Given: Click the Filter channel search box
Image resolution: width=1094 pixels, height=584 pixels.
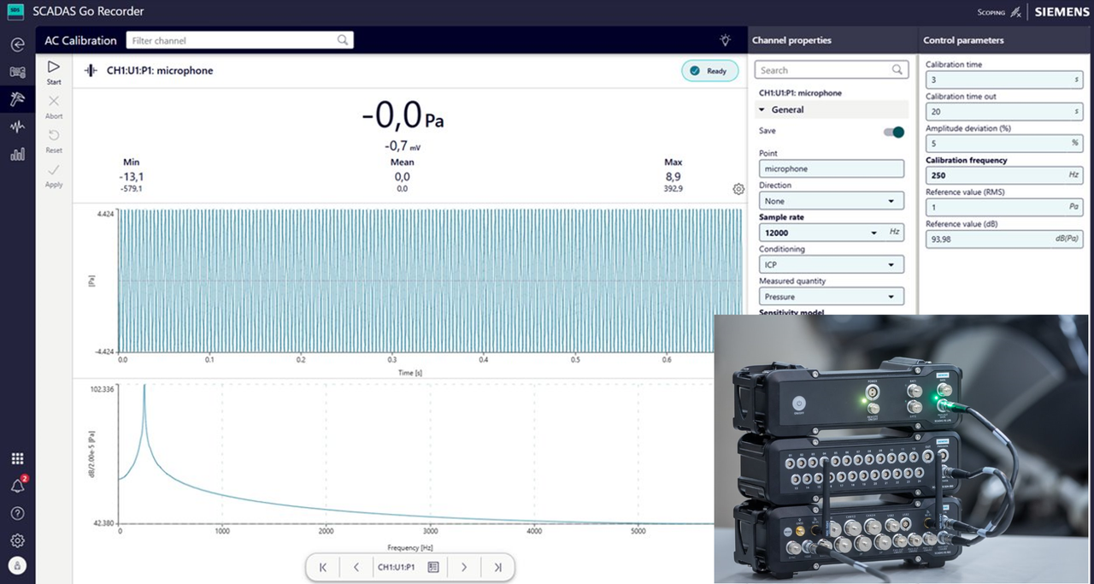Looking at the screenshot, I should tap(239, 40).
